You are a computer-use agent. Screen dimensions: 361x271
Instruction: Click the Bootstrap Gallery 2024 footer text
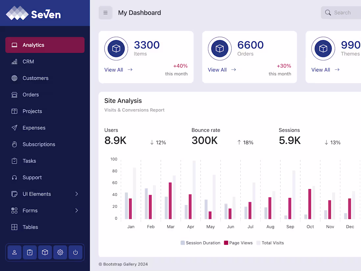point(123,264)
